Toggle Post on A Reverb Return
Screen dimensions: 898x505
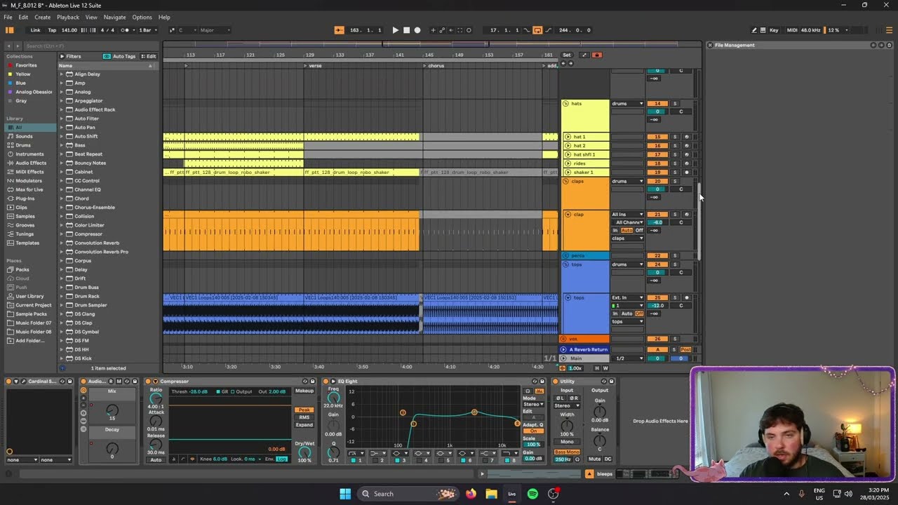(686, 349)
